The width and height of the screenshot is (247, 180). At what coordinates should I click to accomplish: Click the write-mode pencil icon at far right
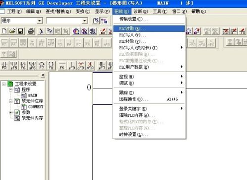pyautogui.click(x=243, y=31)
